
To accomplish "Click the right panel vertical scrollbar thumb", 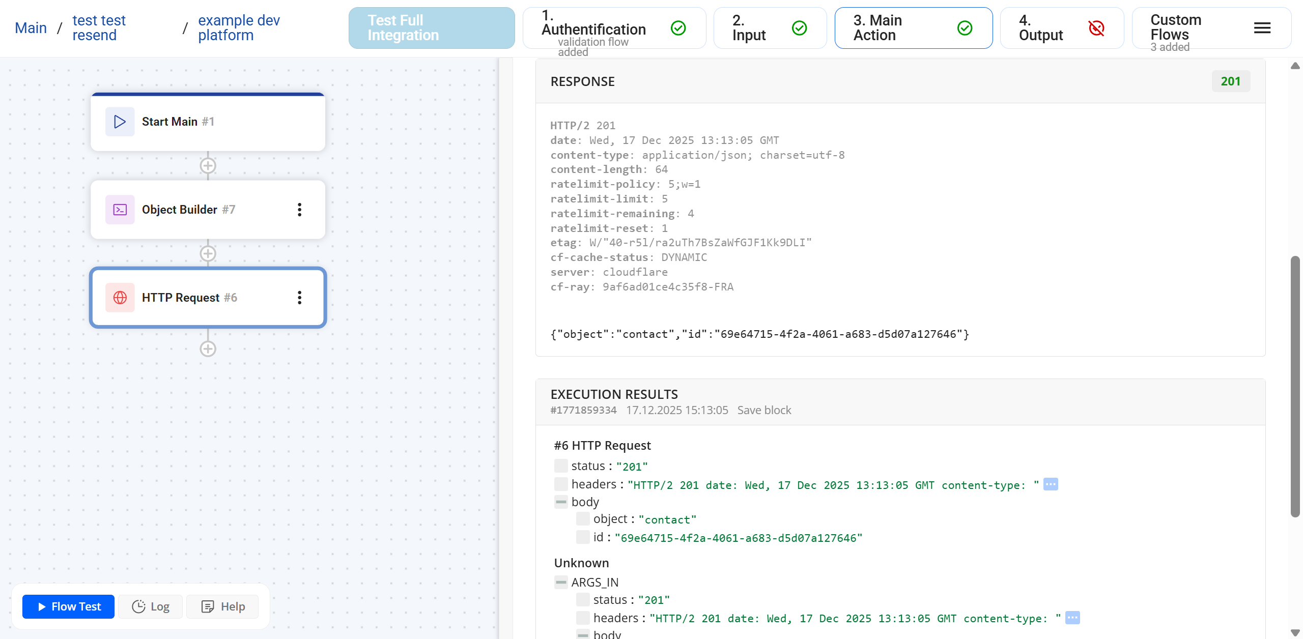I will (1295, 387).
